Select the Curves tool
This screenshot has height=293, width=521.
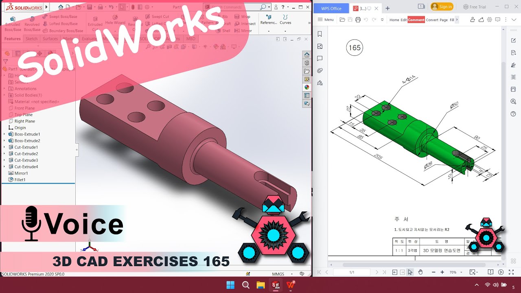point(285,20)
